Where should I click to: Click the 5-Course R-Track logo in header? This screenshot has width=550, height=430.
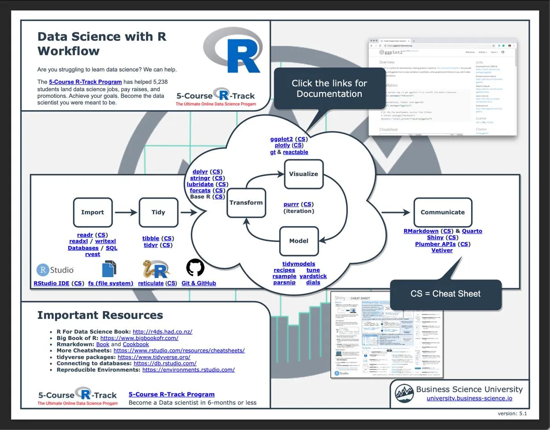click(x=216, y=96)
